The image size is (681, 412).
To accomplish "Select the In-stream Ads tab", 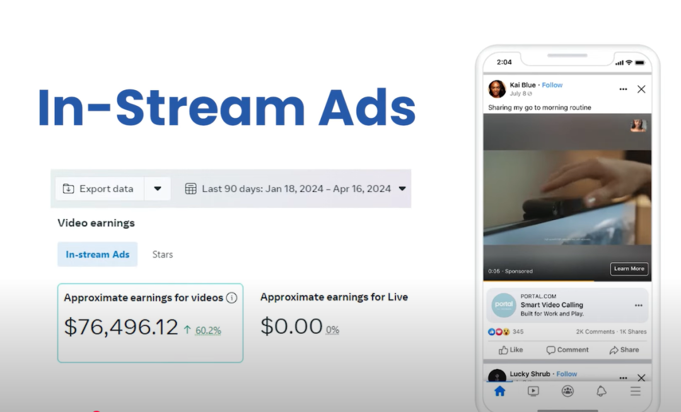I will 97,255.
